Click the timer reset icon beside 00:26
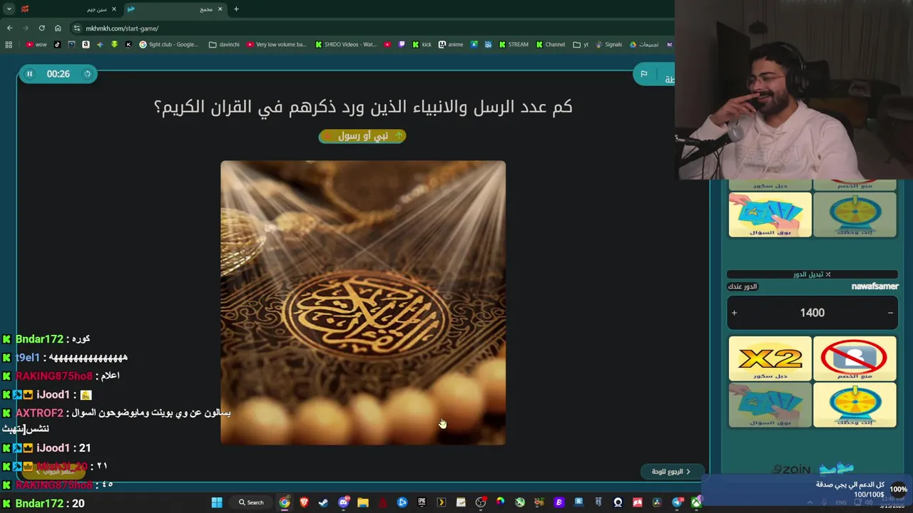The width and height of the screenshot is (913, 513). pos(88,74)
